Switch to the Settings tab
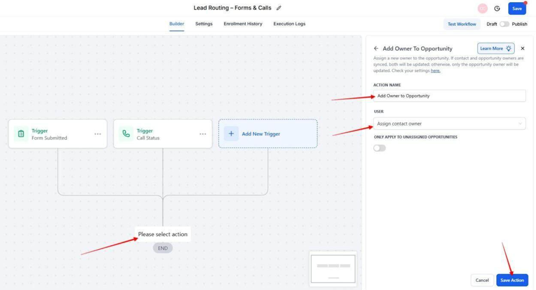Screen dimensions: 536x290 click(x=204, y=24)
